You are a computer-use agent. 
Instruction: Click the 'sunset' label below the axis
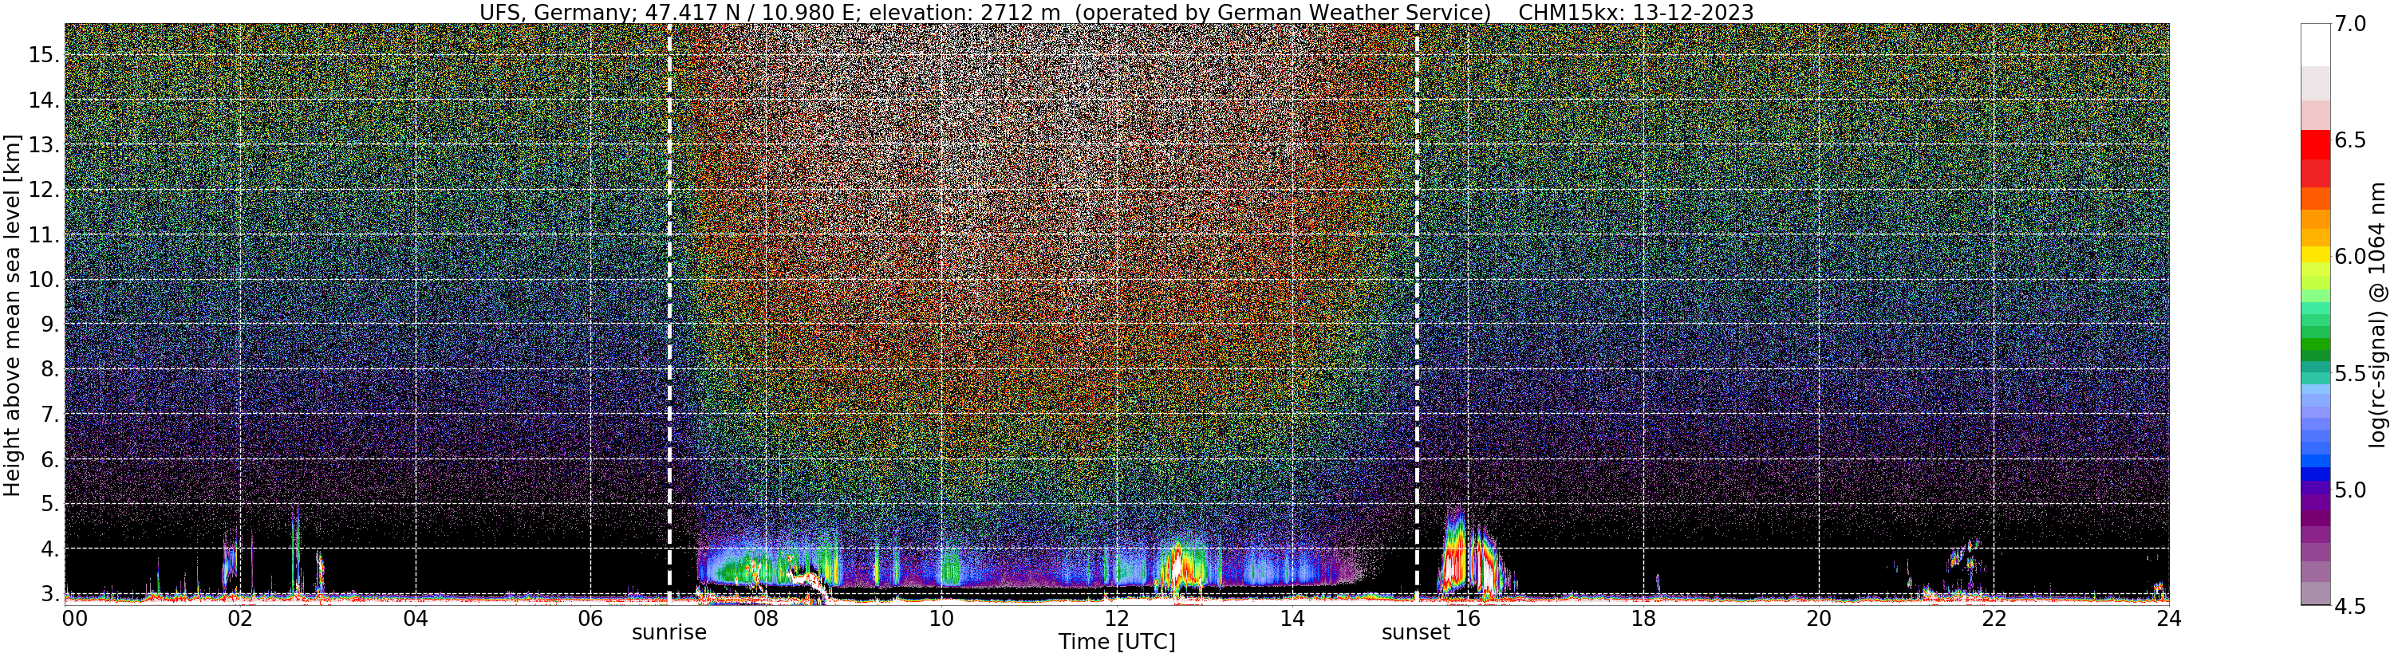[1415, 633]
